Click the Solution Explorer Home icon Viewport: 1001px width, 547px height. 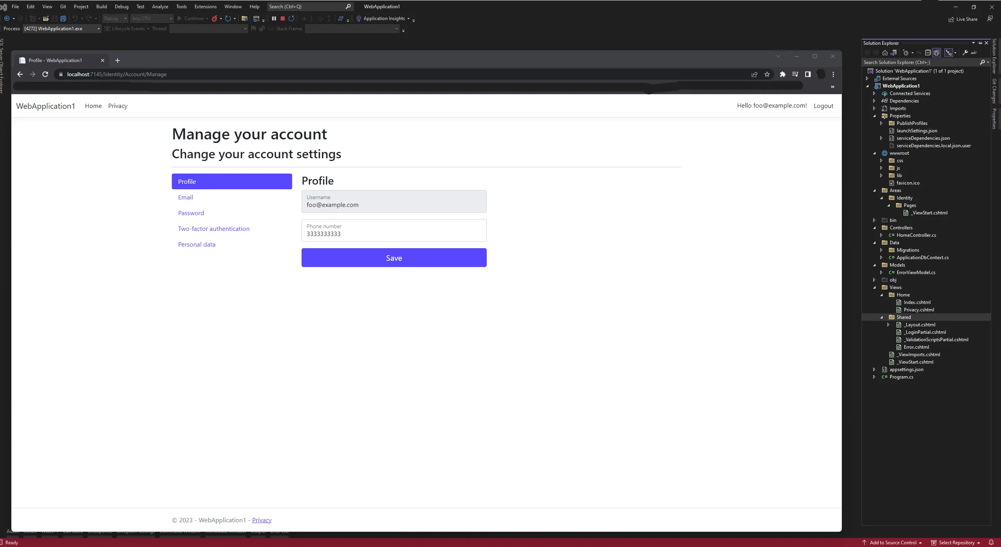[x=885, y=53]
